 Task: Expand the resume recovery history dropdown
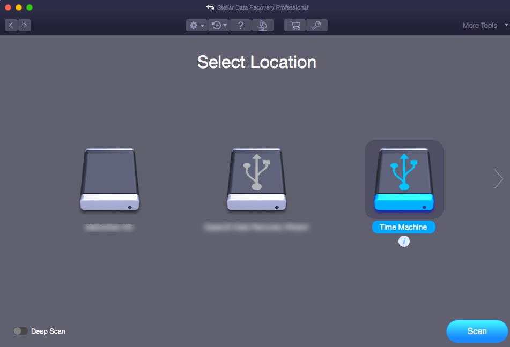[x=218, y=25]
